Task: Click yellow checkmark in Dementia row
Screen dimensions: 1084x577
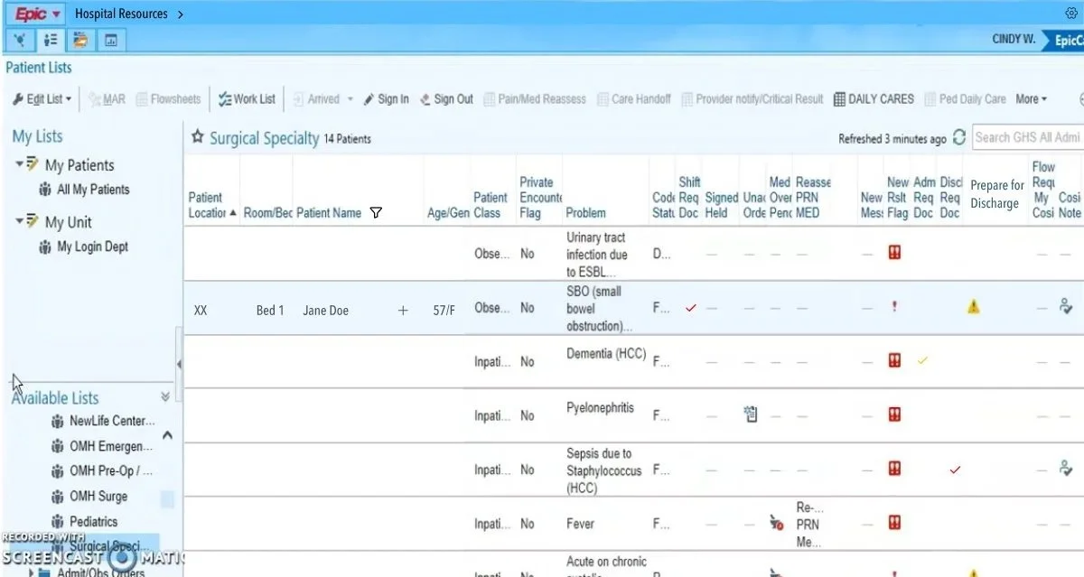Action: (922, 359)
